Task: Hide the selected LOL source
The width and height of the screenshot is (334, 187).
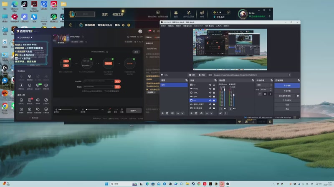Action: pyautogui.click(x=210, y=100)
